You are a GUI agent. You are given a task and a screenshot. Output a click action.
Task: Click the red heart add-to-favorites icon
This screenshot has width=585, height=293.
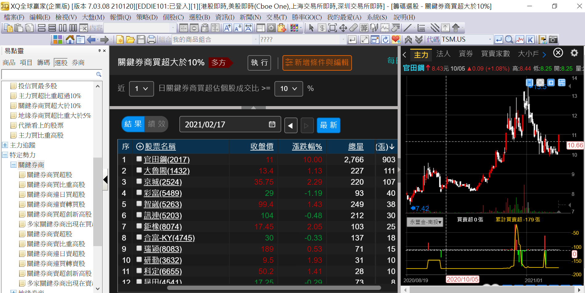tap(396, 39)
